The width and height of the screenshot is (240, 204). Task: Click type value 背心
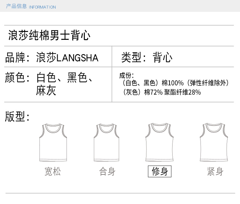pyautogui.click(x=163, y=57)
